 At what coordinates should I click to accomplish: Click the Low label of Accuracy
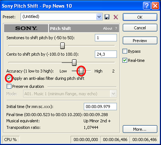tap(63, 71)
